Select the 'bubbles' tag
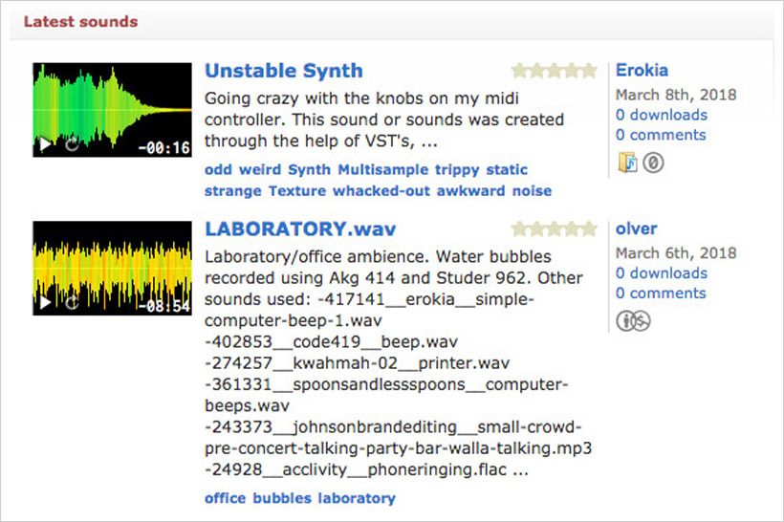This screenshot has height=522, width=784. point(282,498)
